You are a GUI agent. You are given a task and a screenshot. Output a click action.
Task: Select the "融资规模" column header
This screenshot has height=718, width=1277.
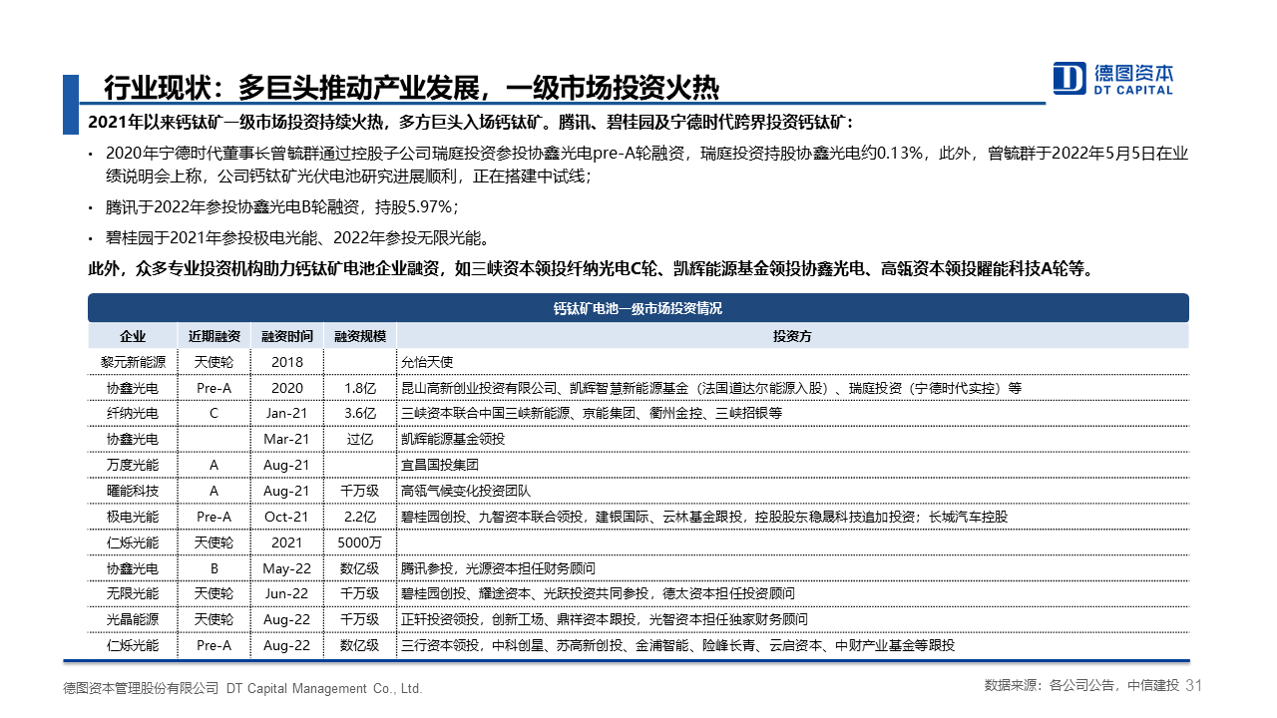coord(360,336)
